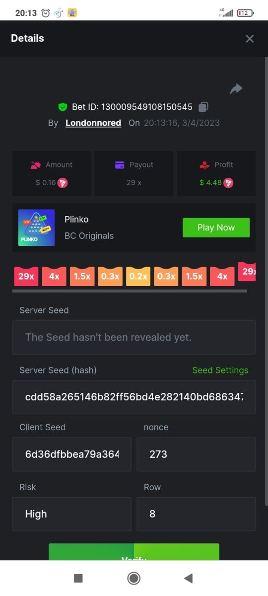Image resolution: width=268 pixels, height=596 pixels.
Task: Open the Row field set to 8
Action: [x=196, y=514]
